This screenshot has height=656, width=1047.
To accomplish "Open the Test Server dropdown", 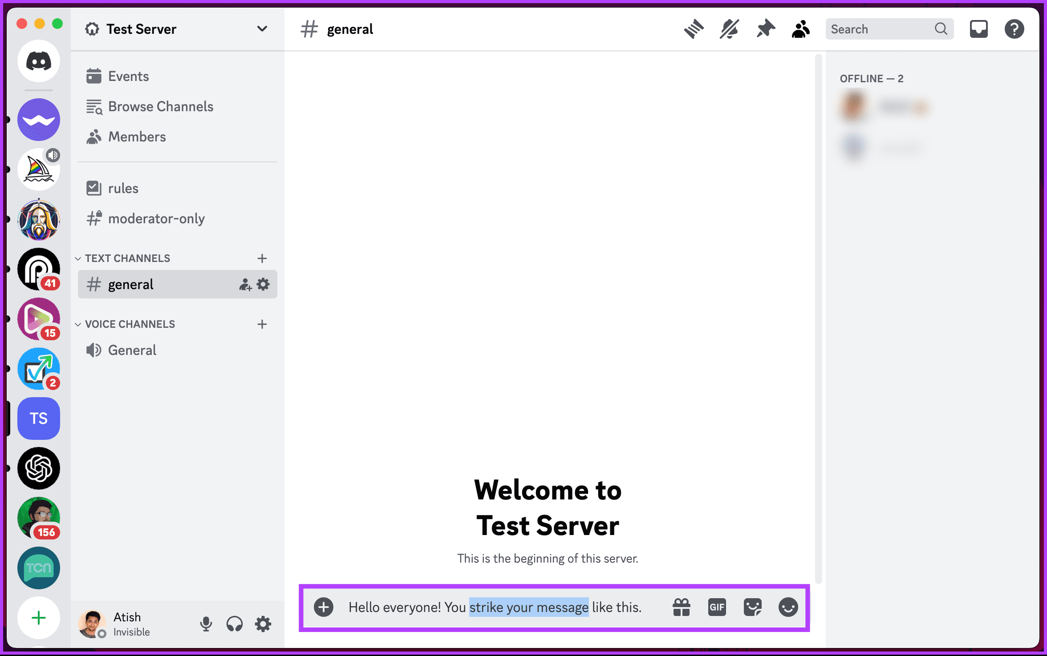I will [262, 28].
